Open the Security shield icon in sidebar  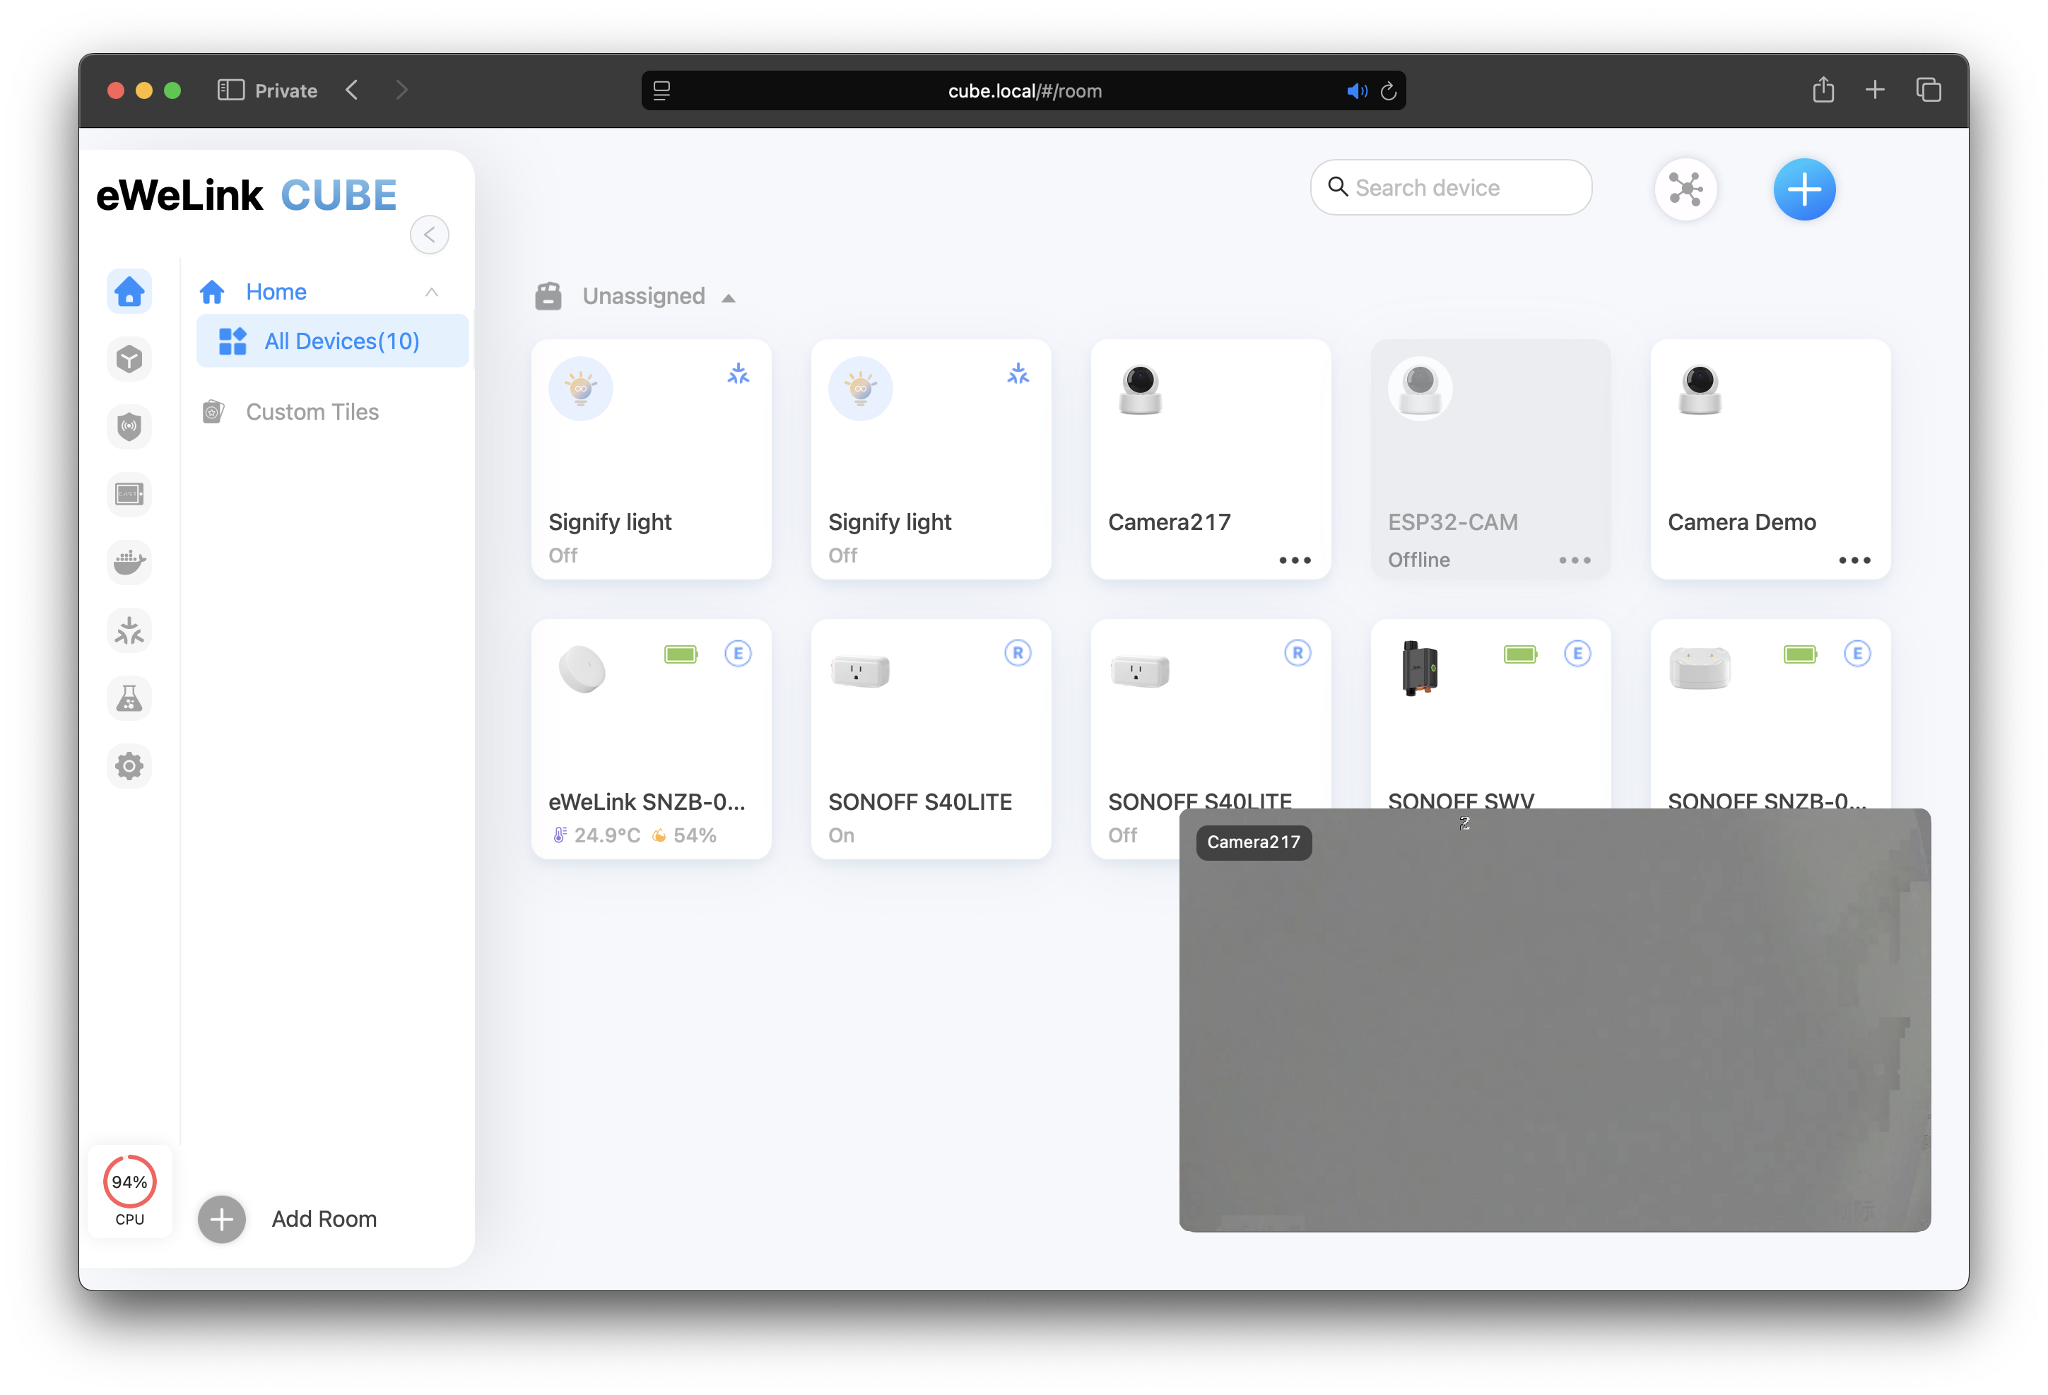[x=129, y=428]
